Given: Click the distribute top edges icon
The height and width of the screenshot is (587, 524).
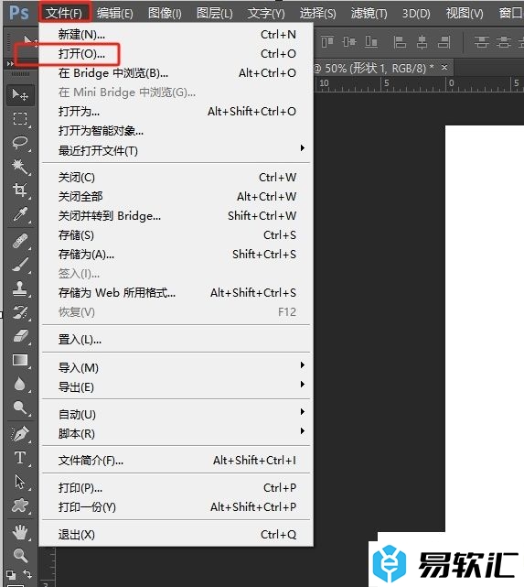Looking at the screenshot, I should (481, 42).
